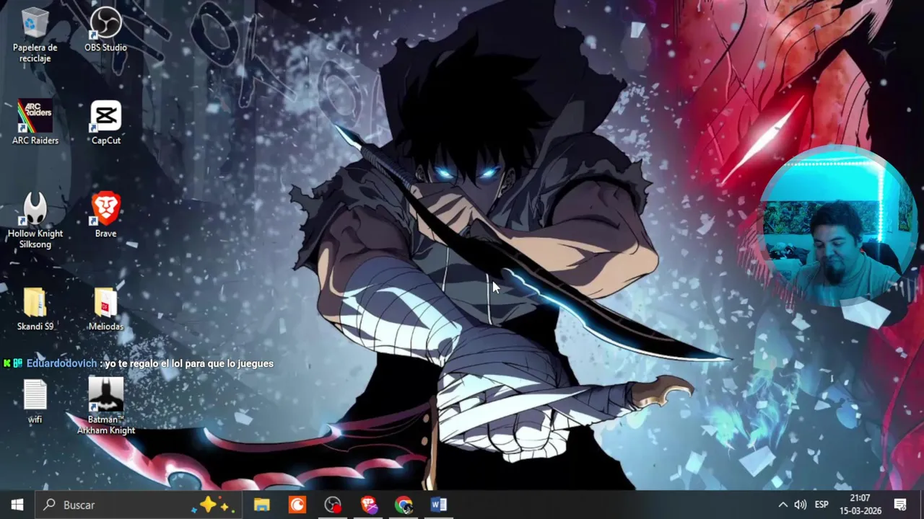Click the Eduardodovich chat username
This screenshot has height=519, width=924.
(x=61, y=363)
